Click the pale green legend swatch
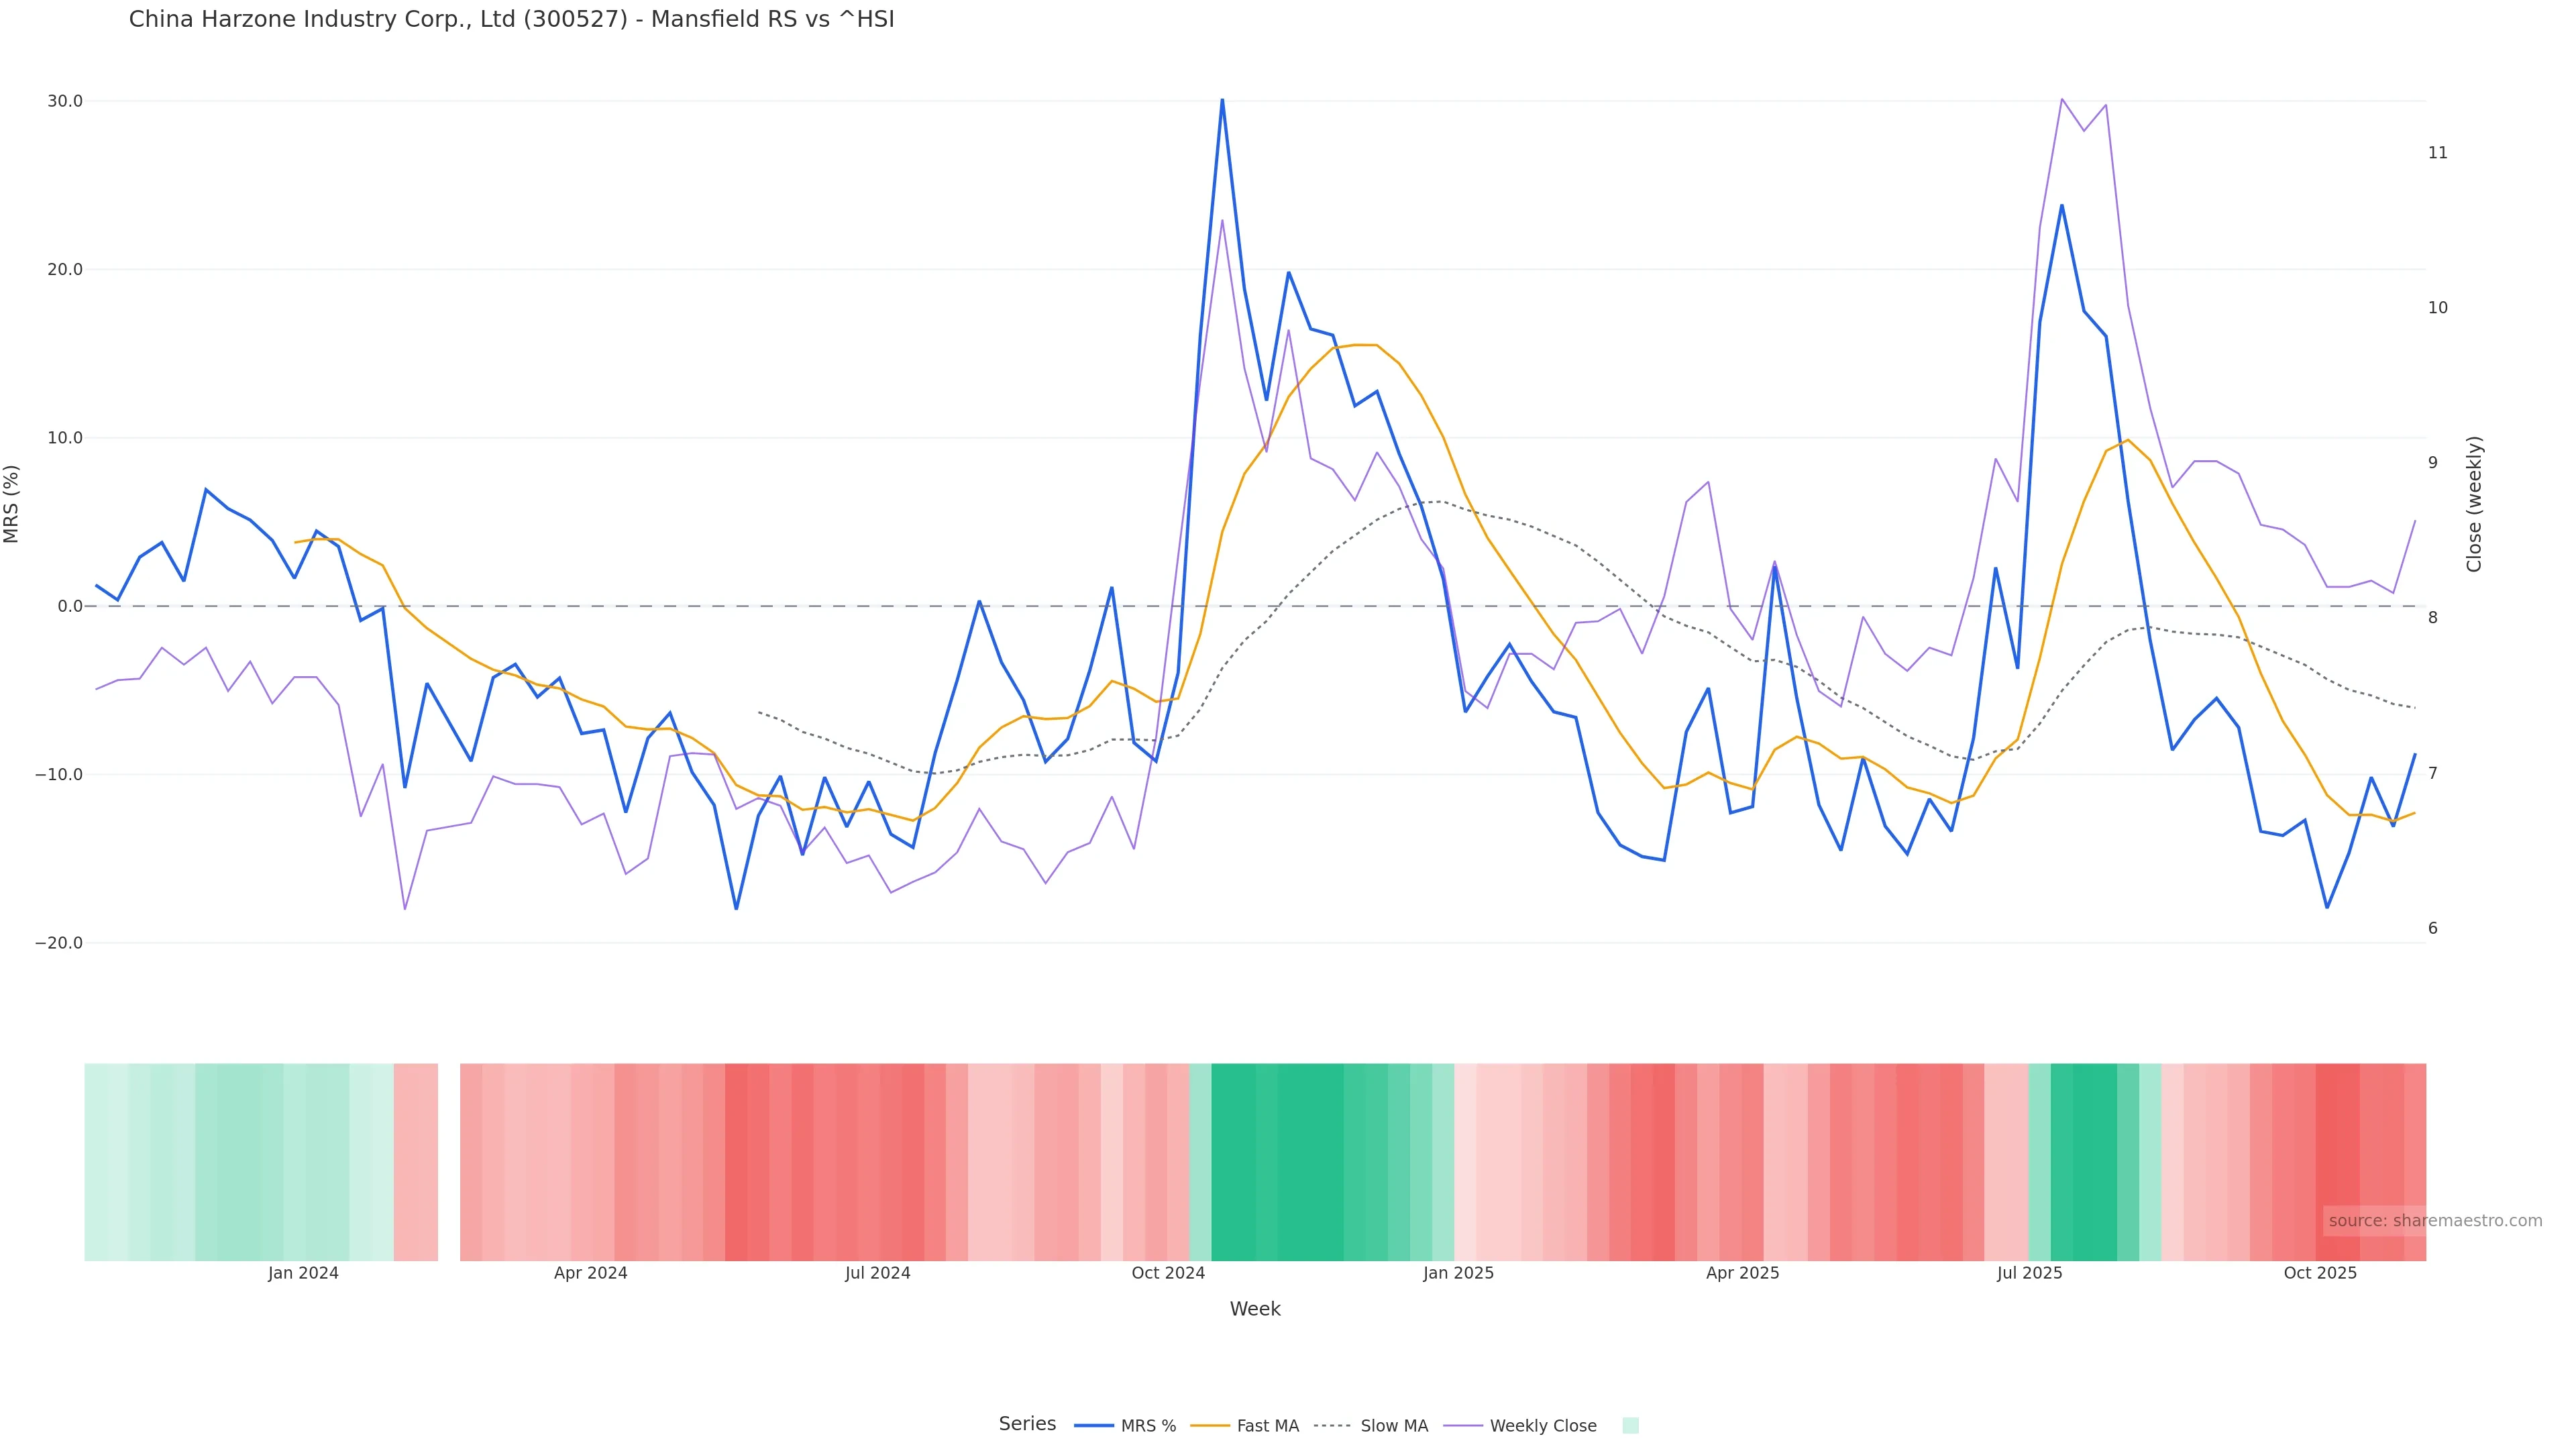2576x1449 pixels. (1630, 1425)
